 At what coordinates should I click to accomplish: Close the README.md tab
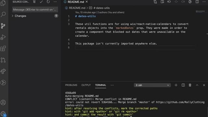click(87, 2)
